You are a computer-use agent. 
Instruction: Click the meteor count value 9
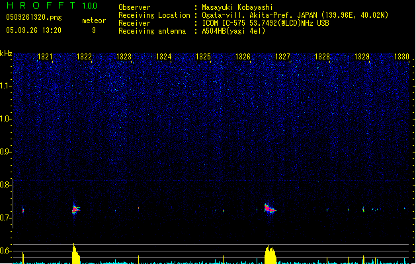(x=94, y=30)
